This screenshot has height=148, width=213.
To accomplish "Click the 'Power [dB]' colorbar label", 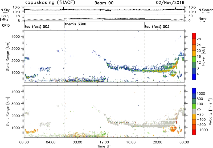I will (x=203, y=56).
